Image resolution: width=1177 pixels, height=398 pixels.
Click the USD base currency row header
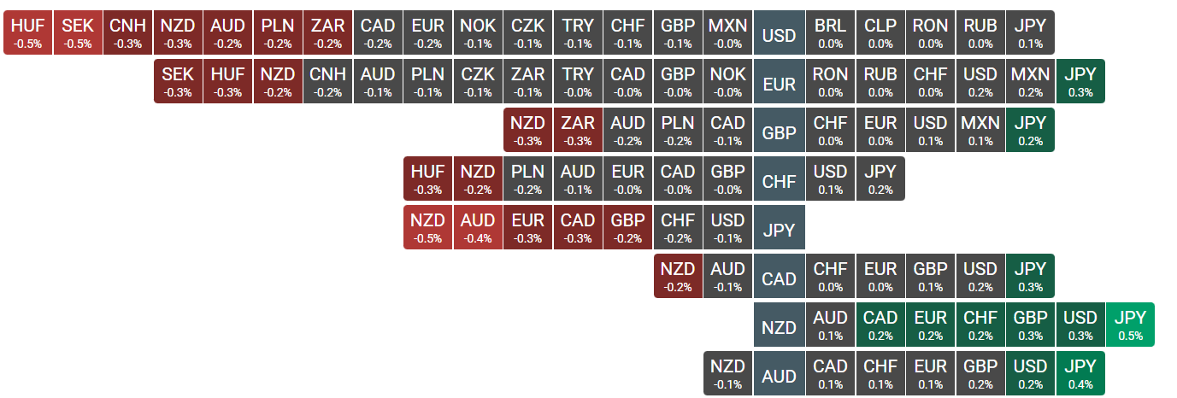click(779, 35)
